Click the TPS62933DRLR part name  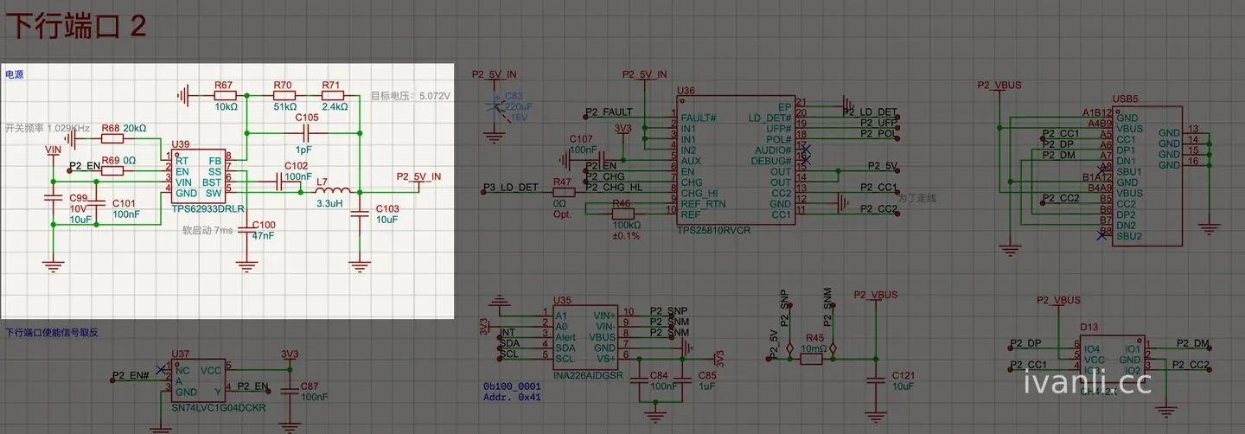(208, 209)
